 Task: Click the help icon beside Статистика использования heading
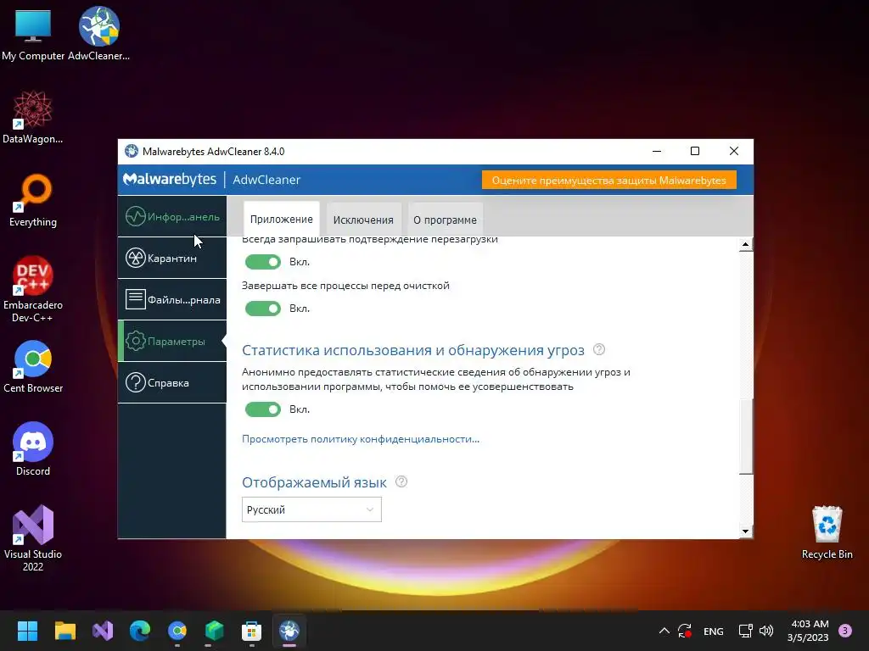(599, 349)
